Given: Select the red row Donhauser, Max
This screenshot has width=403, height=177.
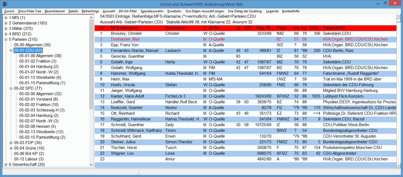Looking at the screenshot, I should tap(246, 39).
